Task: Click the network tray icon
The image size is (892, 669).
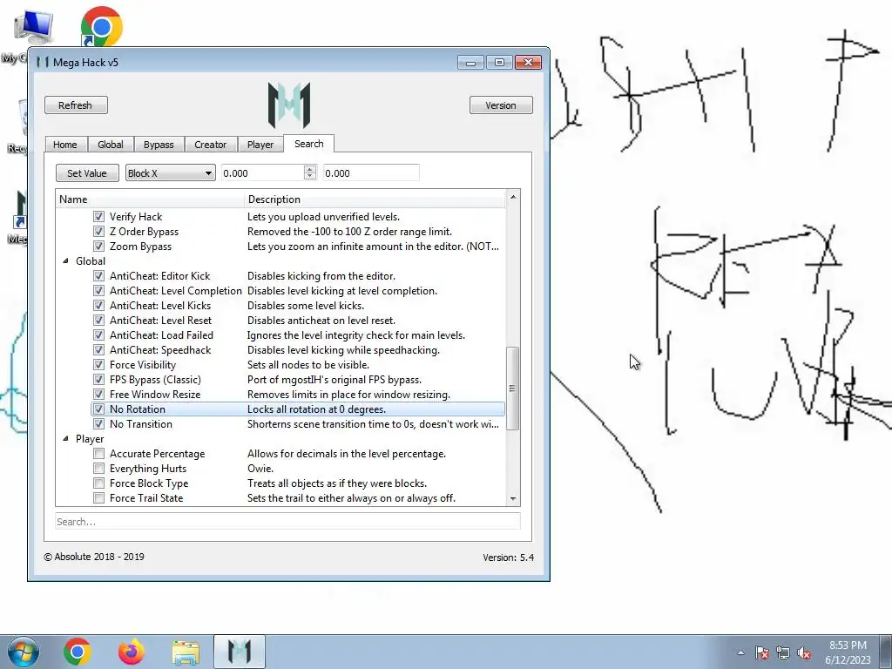Action: (783, 653)
